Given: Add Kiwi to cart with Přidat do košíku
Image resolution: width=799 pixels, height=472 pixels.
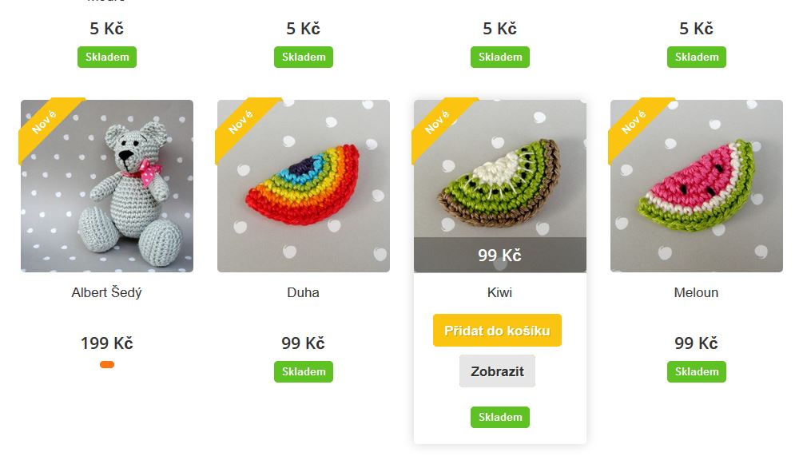Looking at the screenshot, I should pos(497,331).
